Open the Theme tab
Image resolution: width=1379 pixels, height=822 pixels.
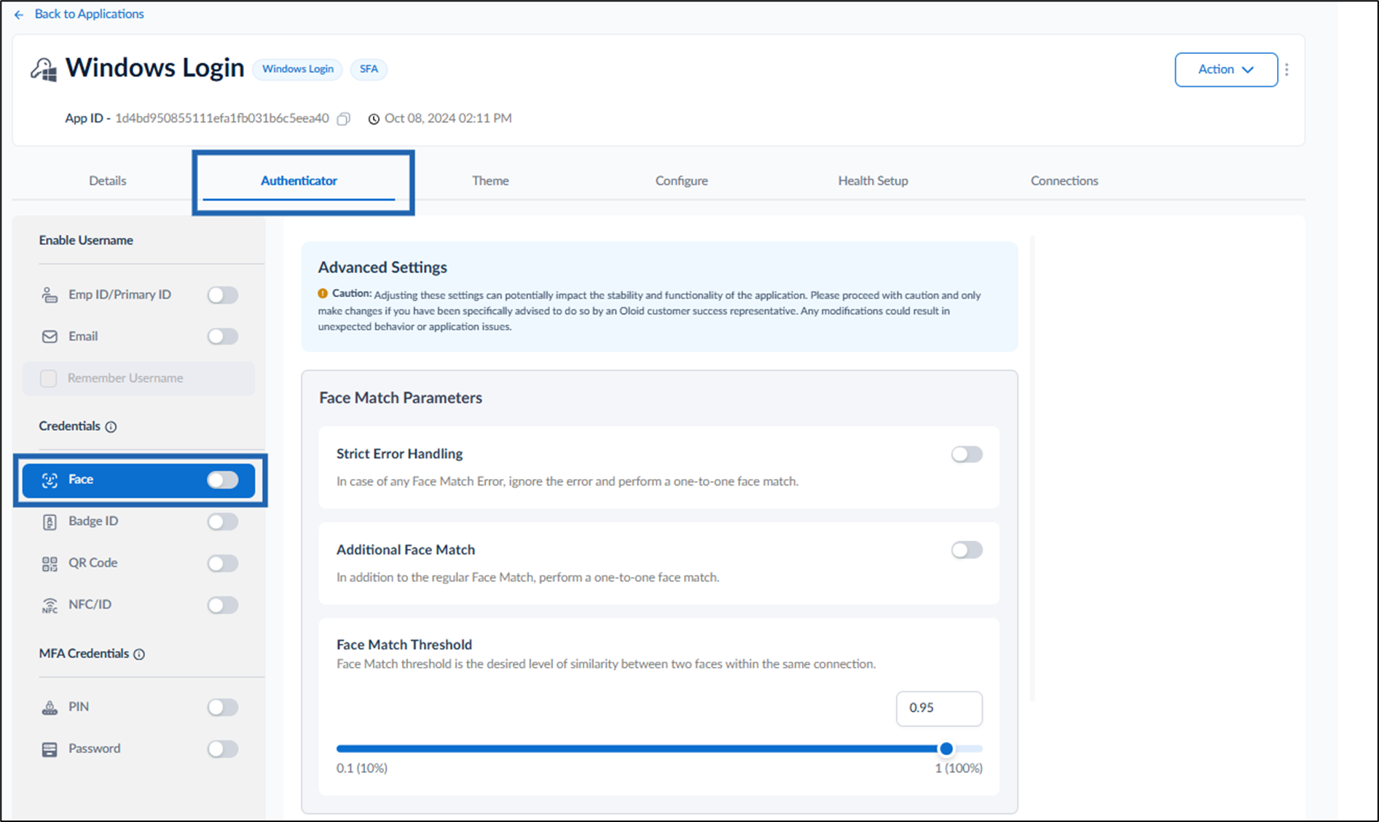coord(490,181)
